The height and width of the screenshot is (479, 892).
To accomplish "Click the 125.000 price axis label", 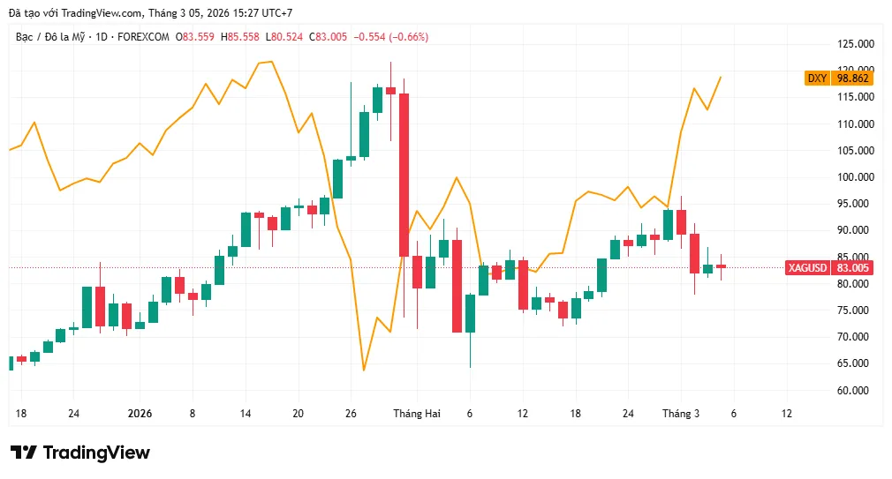I will point(856,44).
